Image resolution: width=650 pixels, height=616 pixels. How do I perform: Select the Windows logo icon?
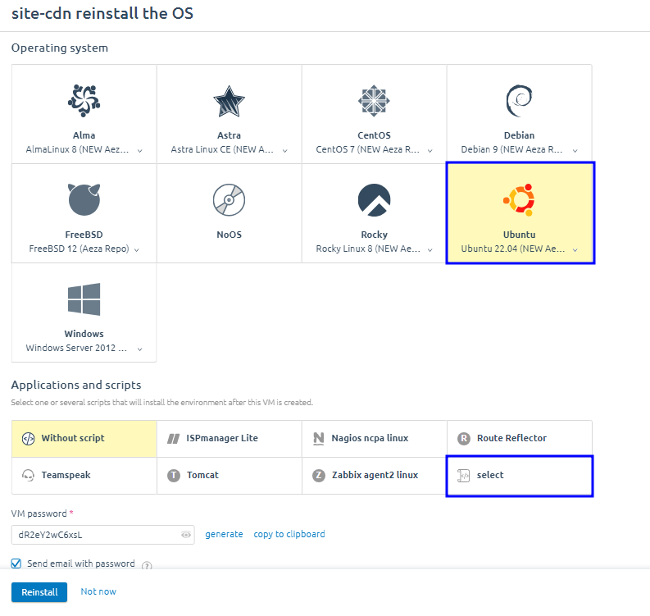coord(84,299)
